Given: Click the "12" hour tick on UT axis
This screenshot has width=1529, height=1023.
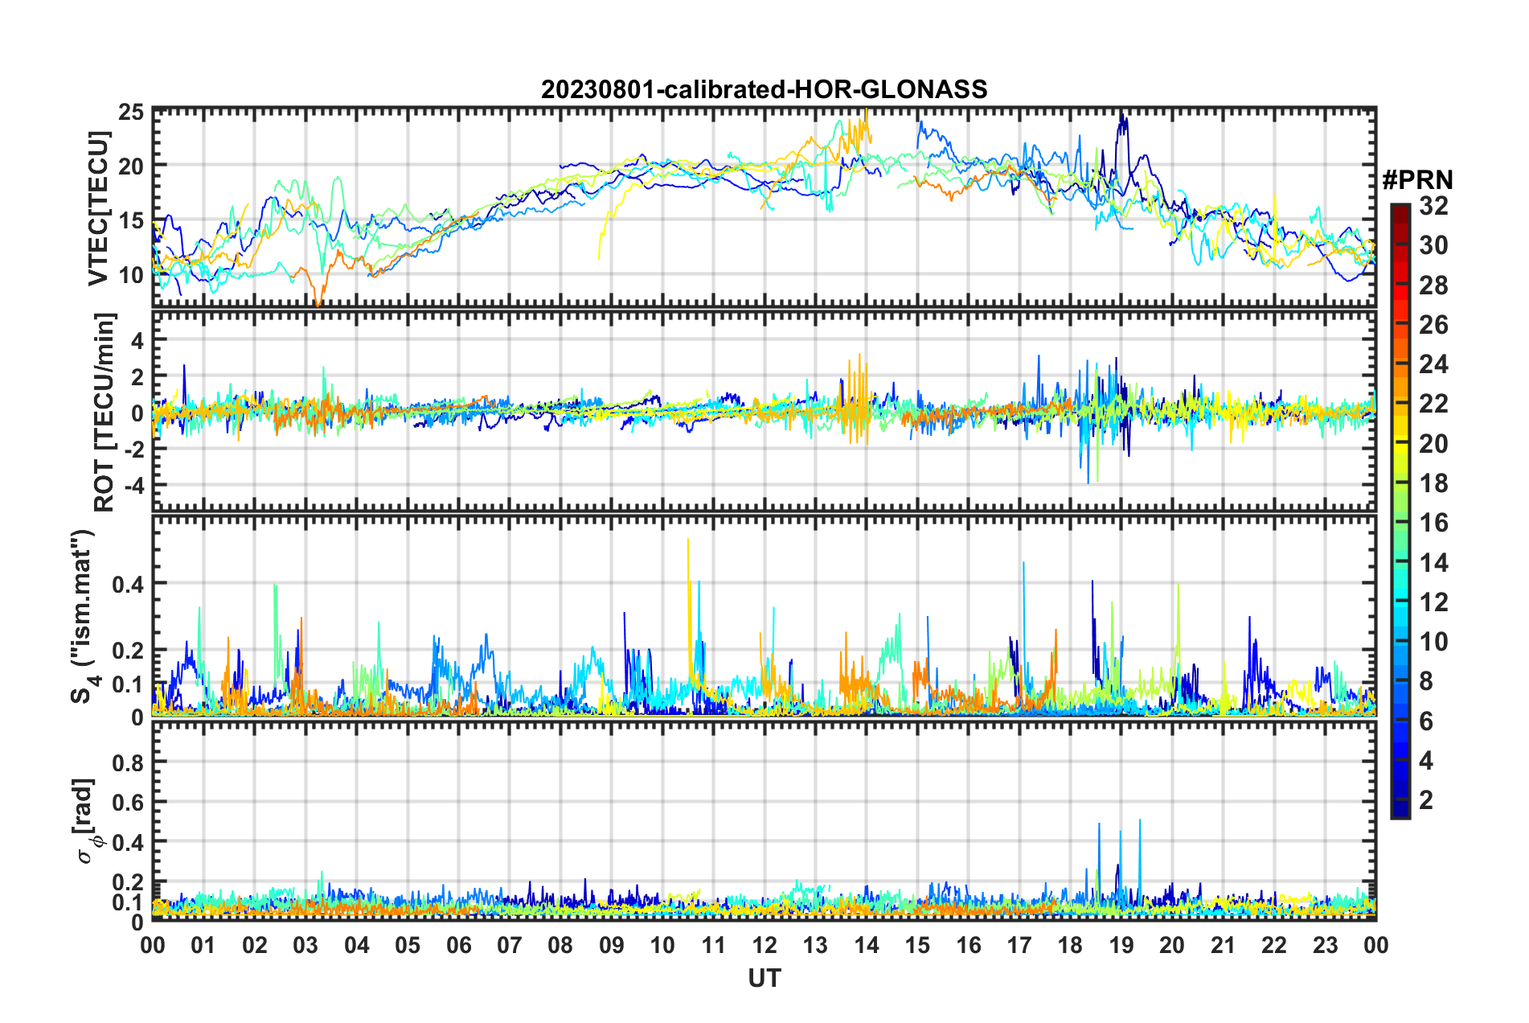Looking at the screenshot, I should (x=764, y=944).
